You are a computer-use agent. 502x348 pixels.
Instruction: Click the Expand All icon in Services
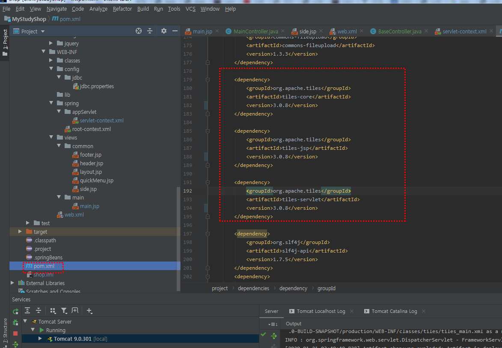[27, 310]
